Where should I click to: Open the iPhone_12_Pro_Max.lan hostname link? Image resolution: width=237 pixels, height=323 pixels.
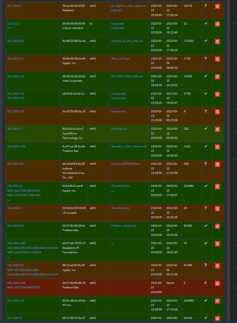pyautogui.click(x=127, y=41)
